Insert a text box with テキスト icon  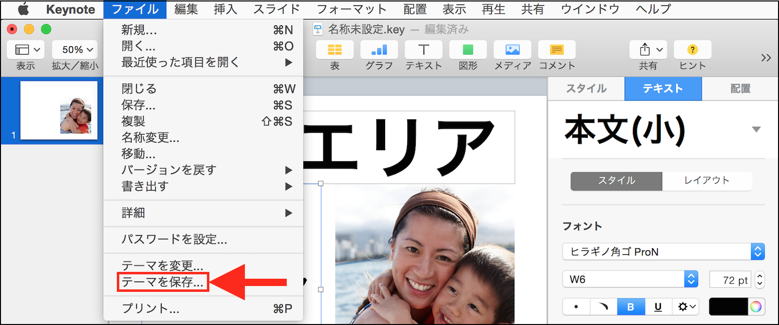coord(424,50)
